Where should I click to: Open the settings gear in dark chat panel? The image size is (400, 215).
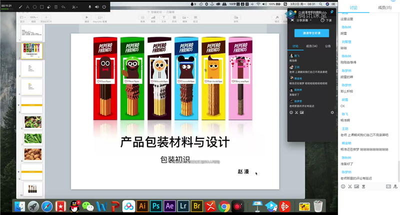click(x=332, y=112)
